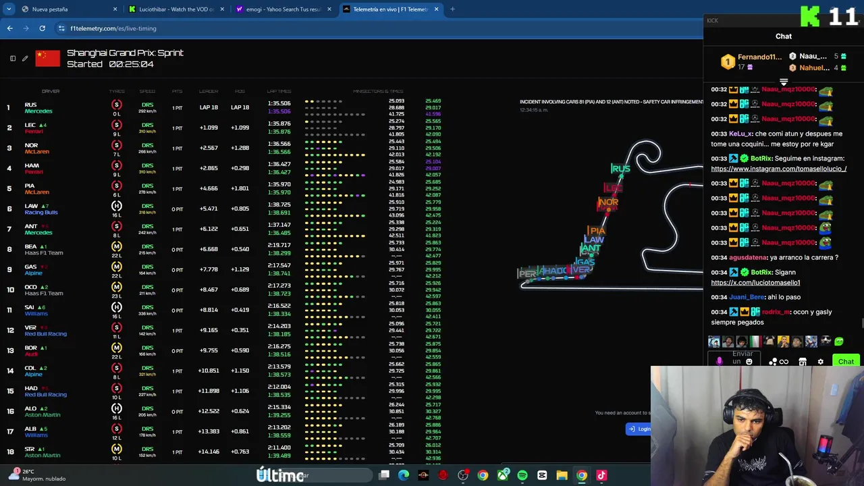Click the medium tyre icon for BEA
Image resolution: width=864 pixels, height=486 pixels.
point(117,246)
